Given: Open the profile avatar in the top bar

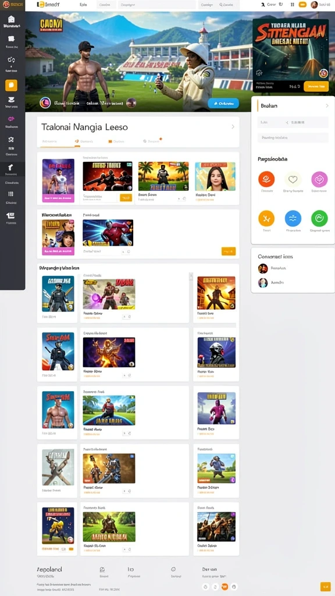Looking at the screenshot, I should [314, 5].
